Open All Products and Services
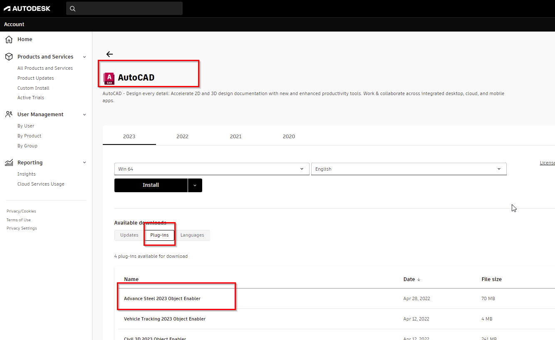The height and width of the screenshot is (340, 555). 45,68
